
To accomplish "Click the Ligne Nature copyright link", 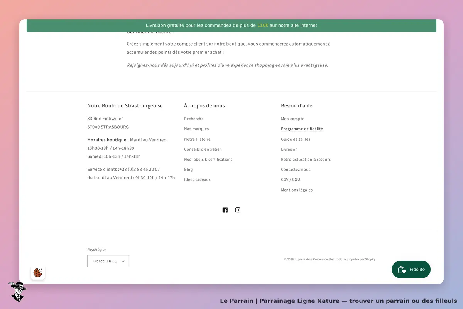I will [x=304, y=260].
